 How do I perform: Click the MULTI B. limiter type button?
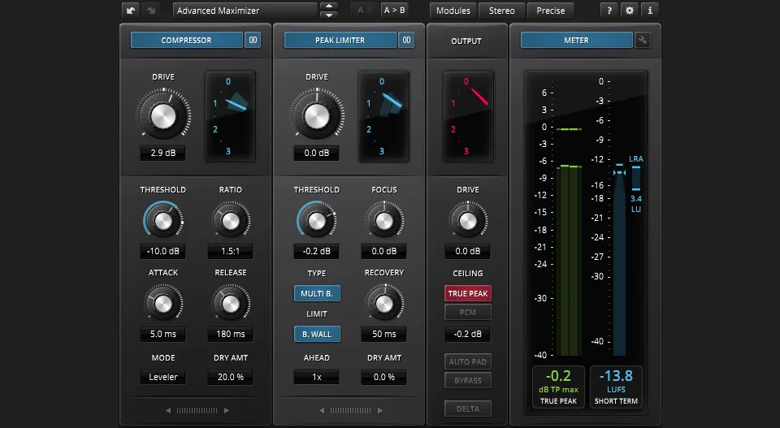(x=317, y=293)
